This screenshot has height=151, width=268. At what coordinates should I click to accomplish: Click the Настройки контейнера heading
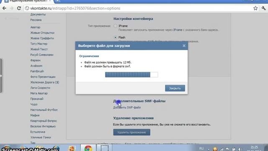point(133,18)
